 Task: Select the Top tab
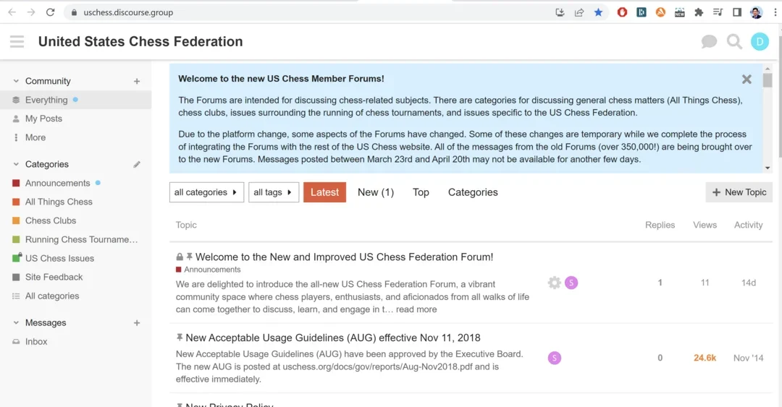point(421,192)
